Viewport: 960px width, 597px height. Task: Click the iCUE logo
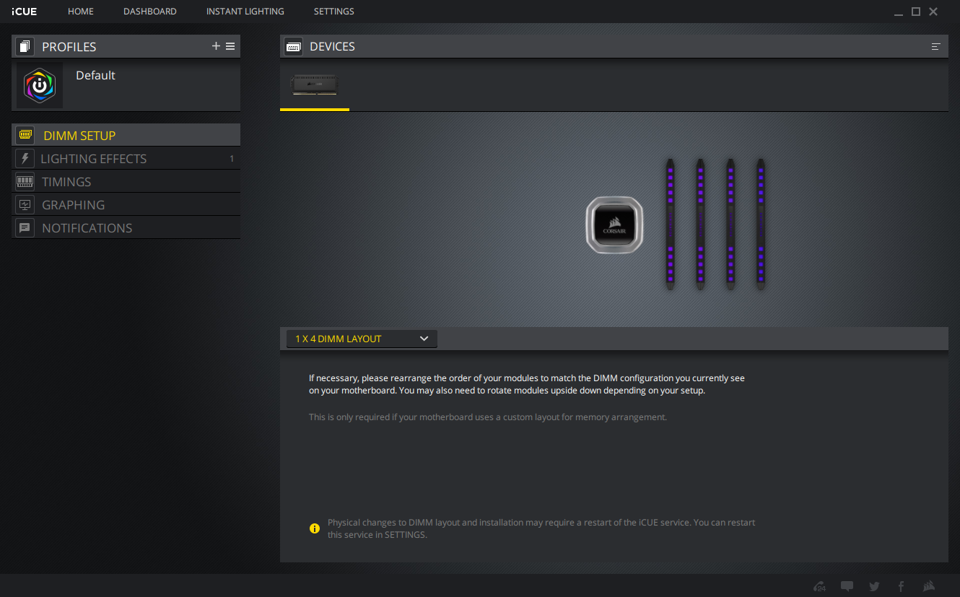point(25,12)
